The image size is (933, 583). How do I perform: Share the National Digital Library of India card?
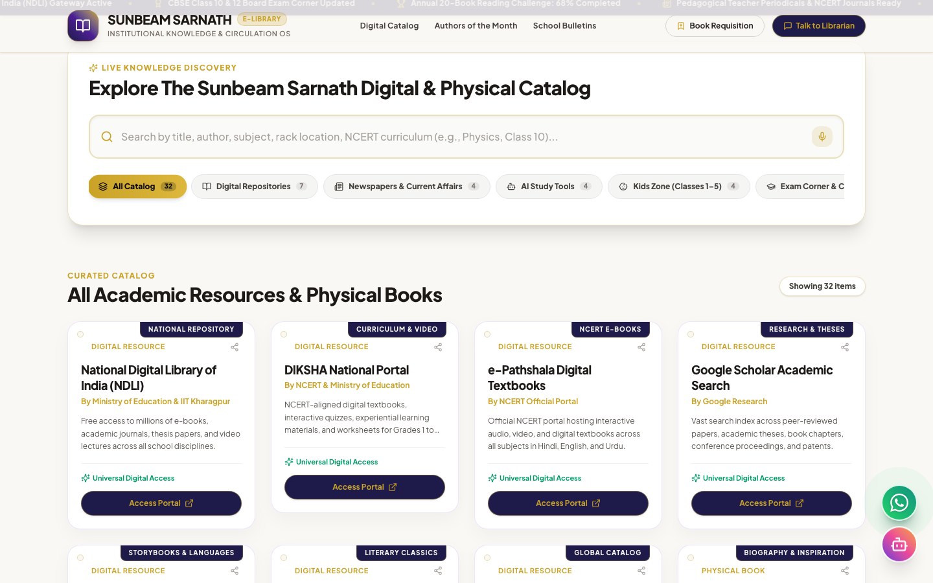(235, 347)
